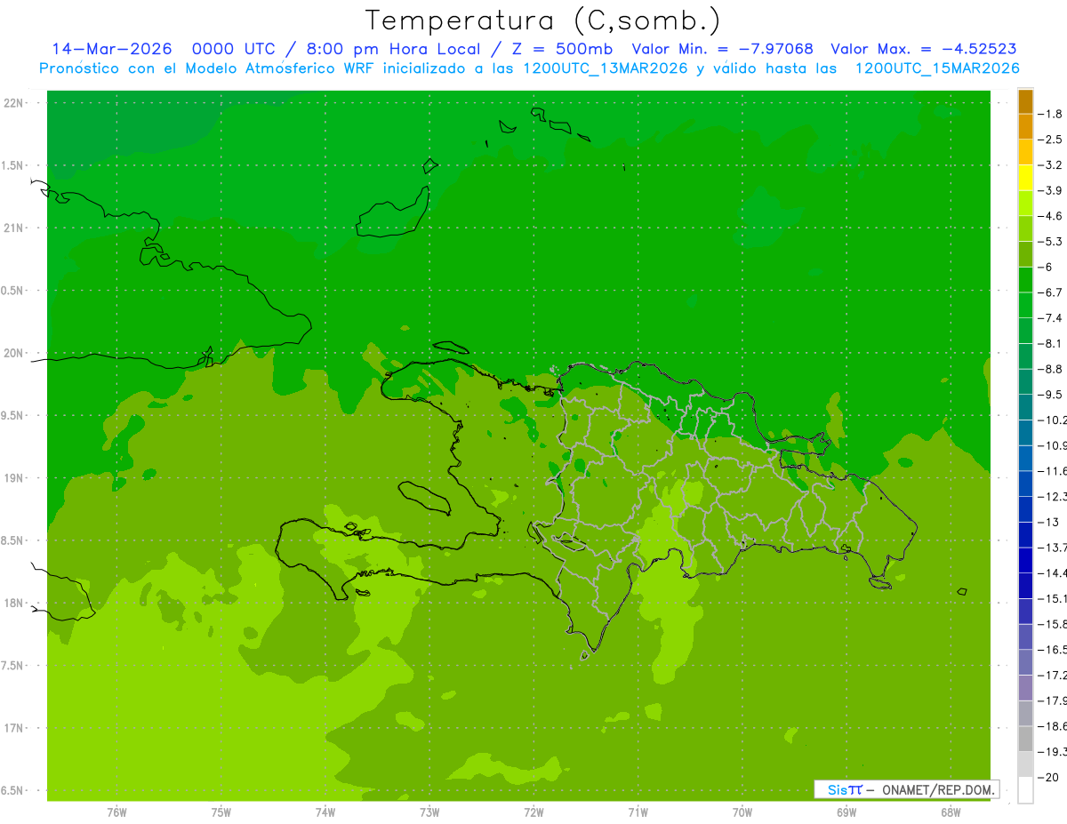Click the teal swatch between -9.5 and -10.2
This screenshot has width=1067, height=824.
1025,407
